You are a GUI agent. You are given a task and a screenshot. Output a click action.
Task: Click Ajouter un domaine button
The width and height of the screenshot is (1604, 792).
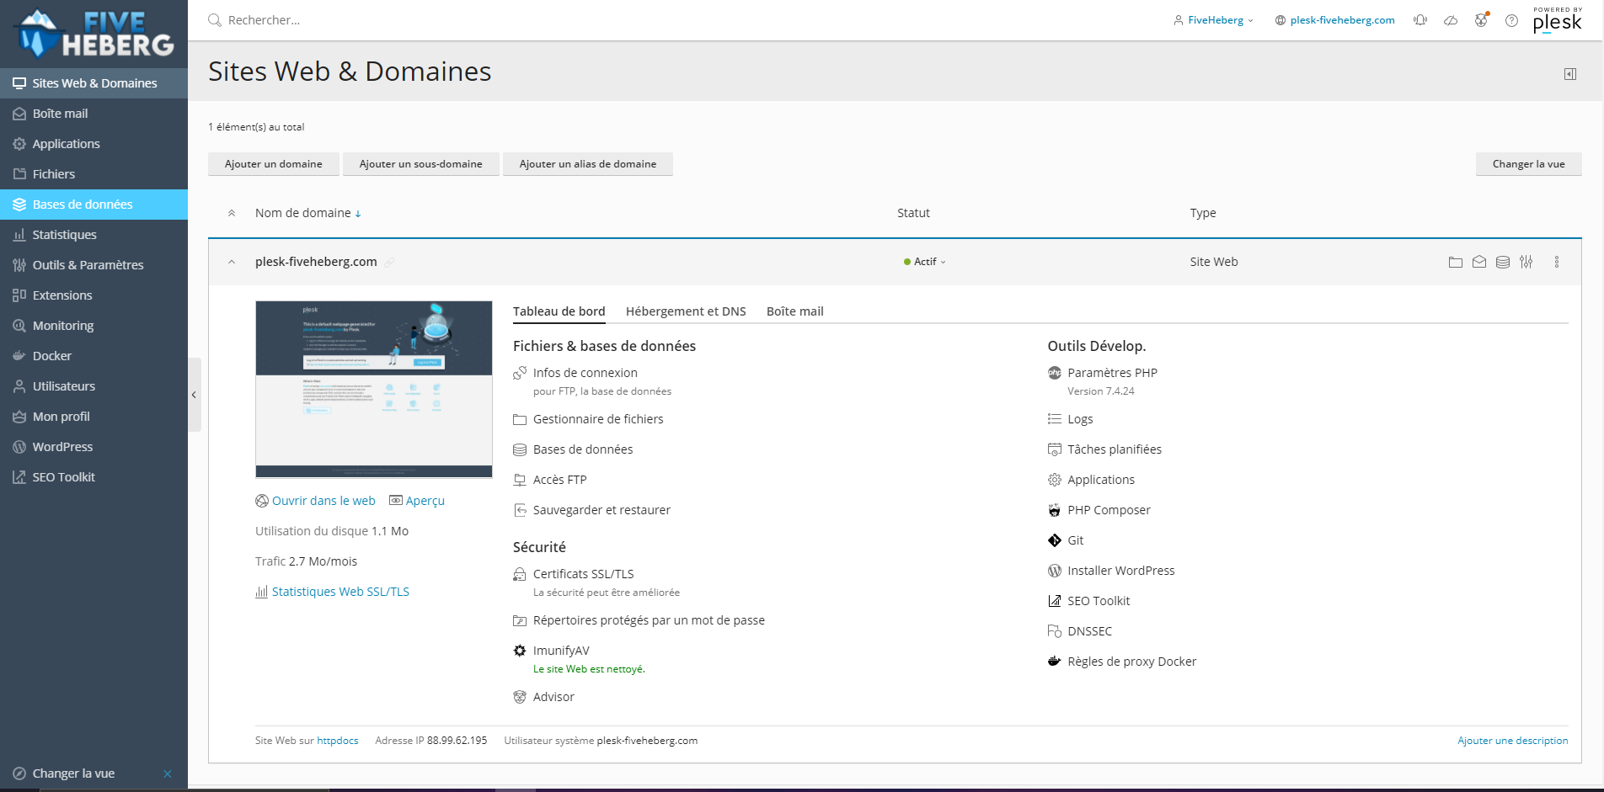274,164
